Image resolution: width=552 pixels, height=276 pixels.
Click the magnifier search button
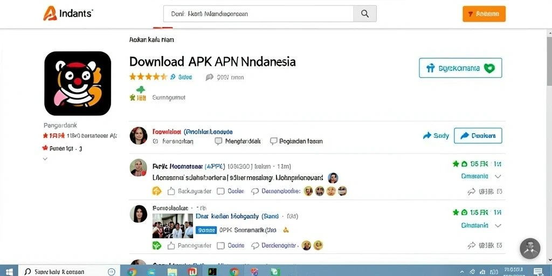point(365,13)
